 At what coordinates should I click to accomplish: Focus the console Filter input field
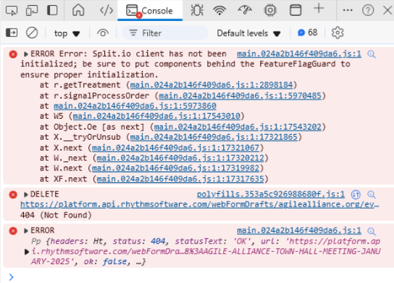[165, 33]
